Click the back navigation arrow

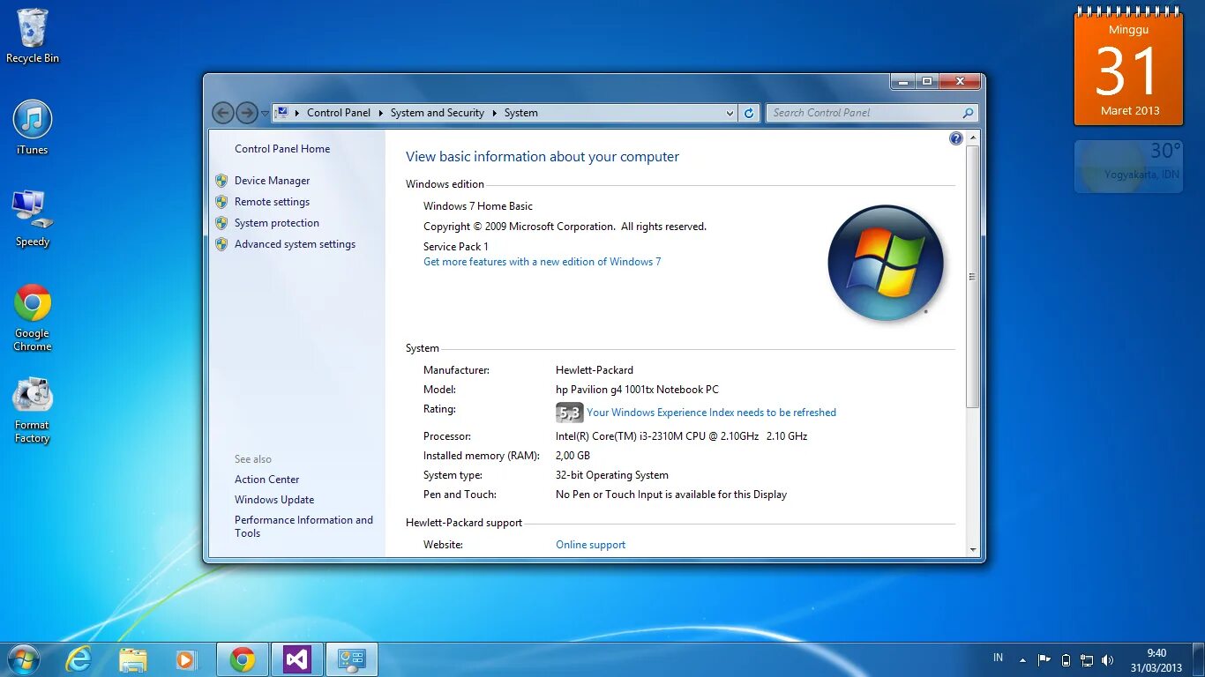(223, 113)
